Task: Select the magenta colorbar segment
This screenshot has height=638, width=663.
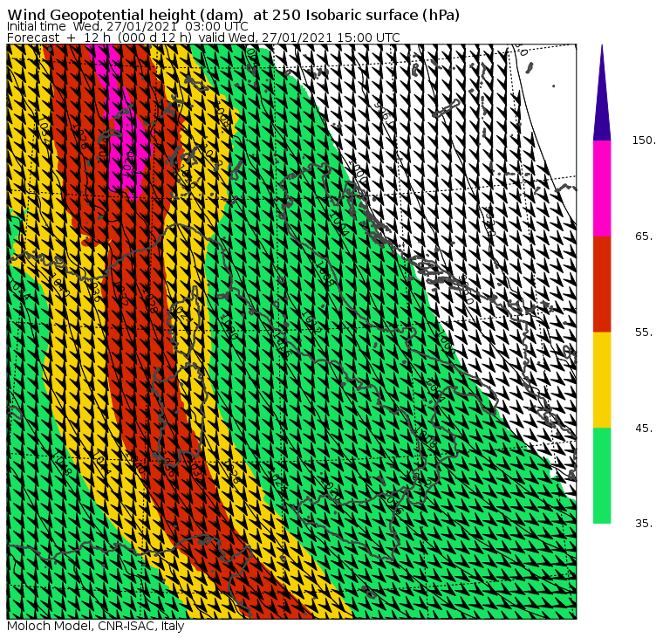Action: 602,189
